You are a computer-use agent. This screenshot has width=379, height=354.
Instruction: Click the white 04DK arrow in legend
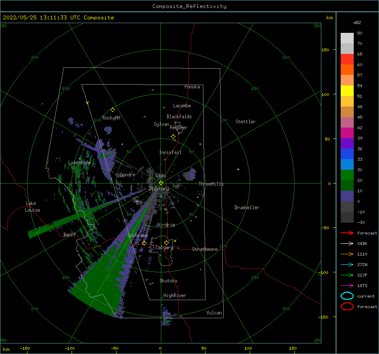(x=347, y=244)
